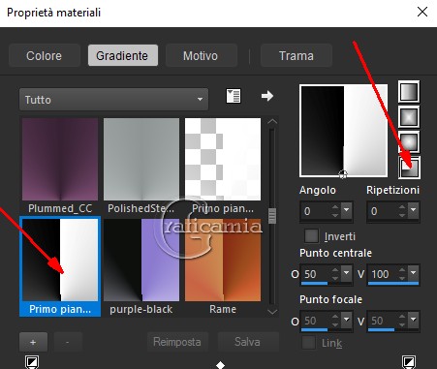Click the Punto focale O slider bar
Image resolution: width=437 pixels, height=369 pixels.
tap(314, 330)
